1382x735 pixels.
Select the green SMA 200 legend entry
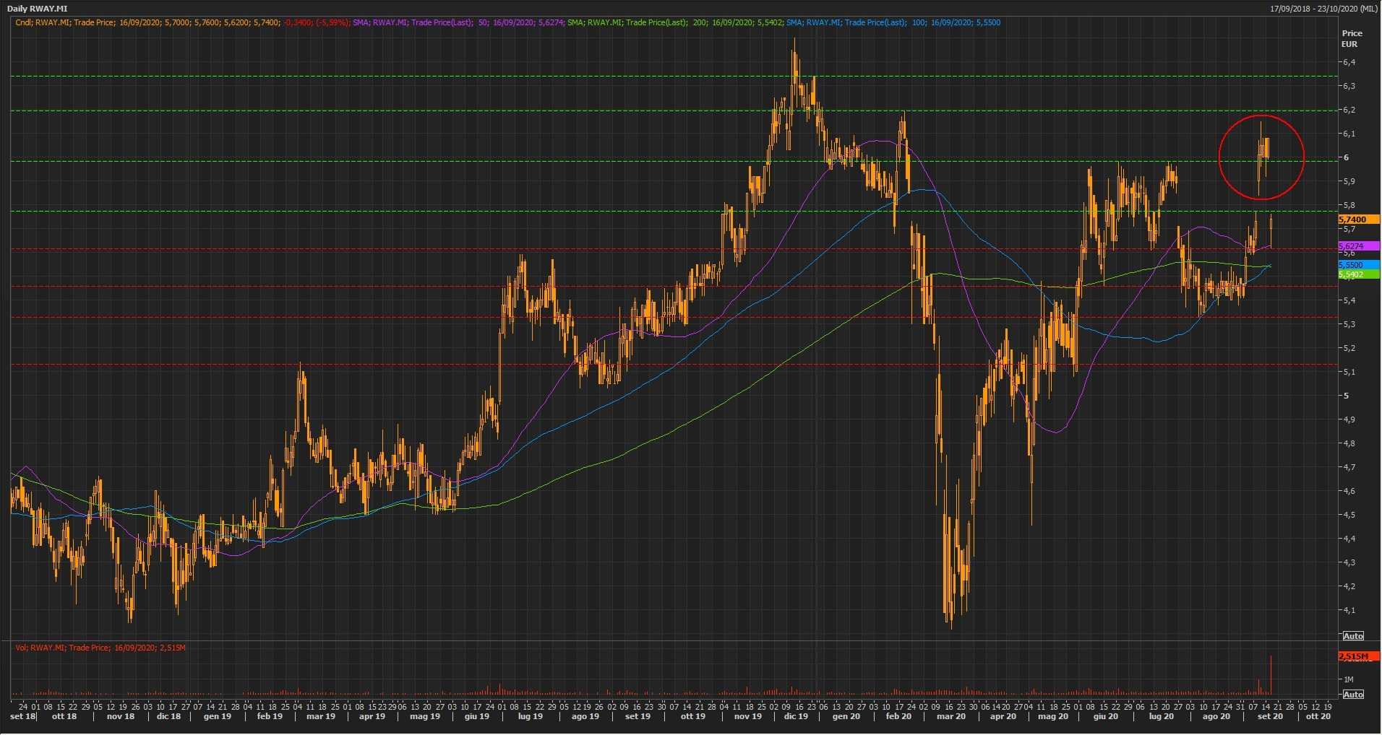(674, 22)
